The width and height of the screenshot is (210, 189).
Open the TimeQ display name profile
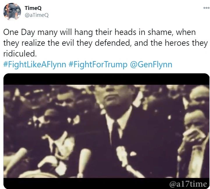coord(33,8)
